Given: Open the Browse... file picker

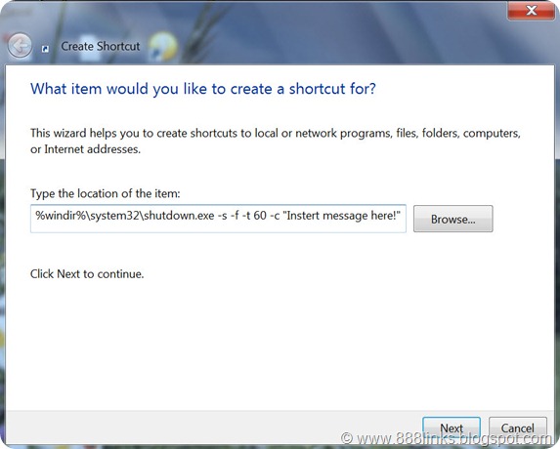Looking at the screenshot, I should point(453,219).
